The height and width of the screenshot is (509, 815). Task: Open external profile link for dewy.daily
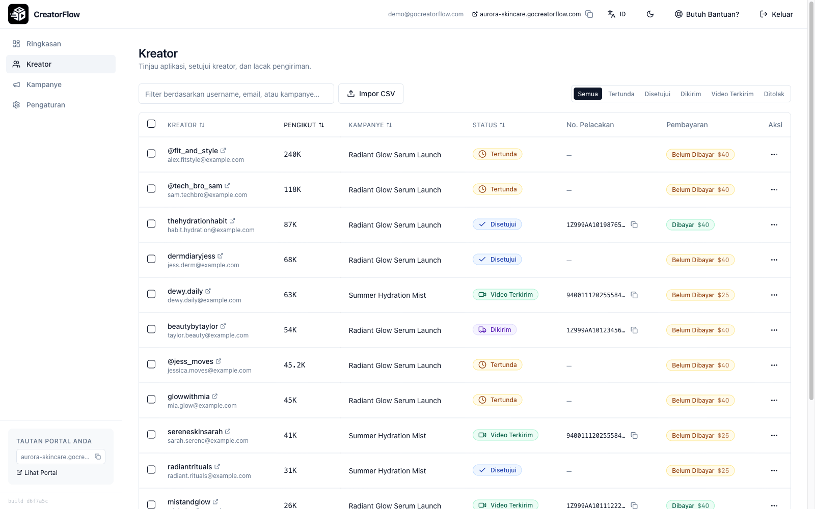[208, 291]
